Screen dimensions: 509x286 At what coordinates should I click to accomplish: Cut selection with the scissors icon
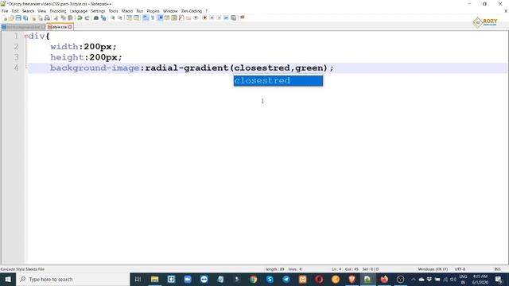56,17
